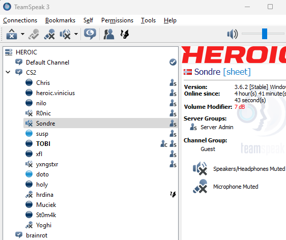This screenshot has width=286, height=240.
Task: Click the muted microphone icon next to hrdina
Action: point(29,194)
